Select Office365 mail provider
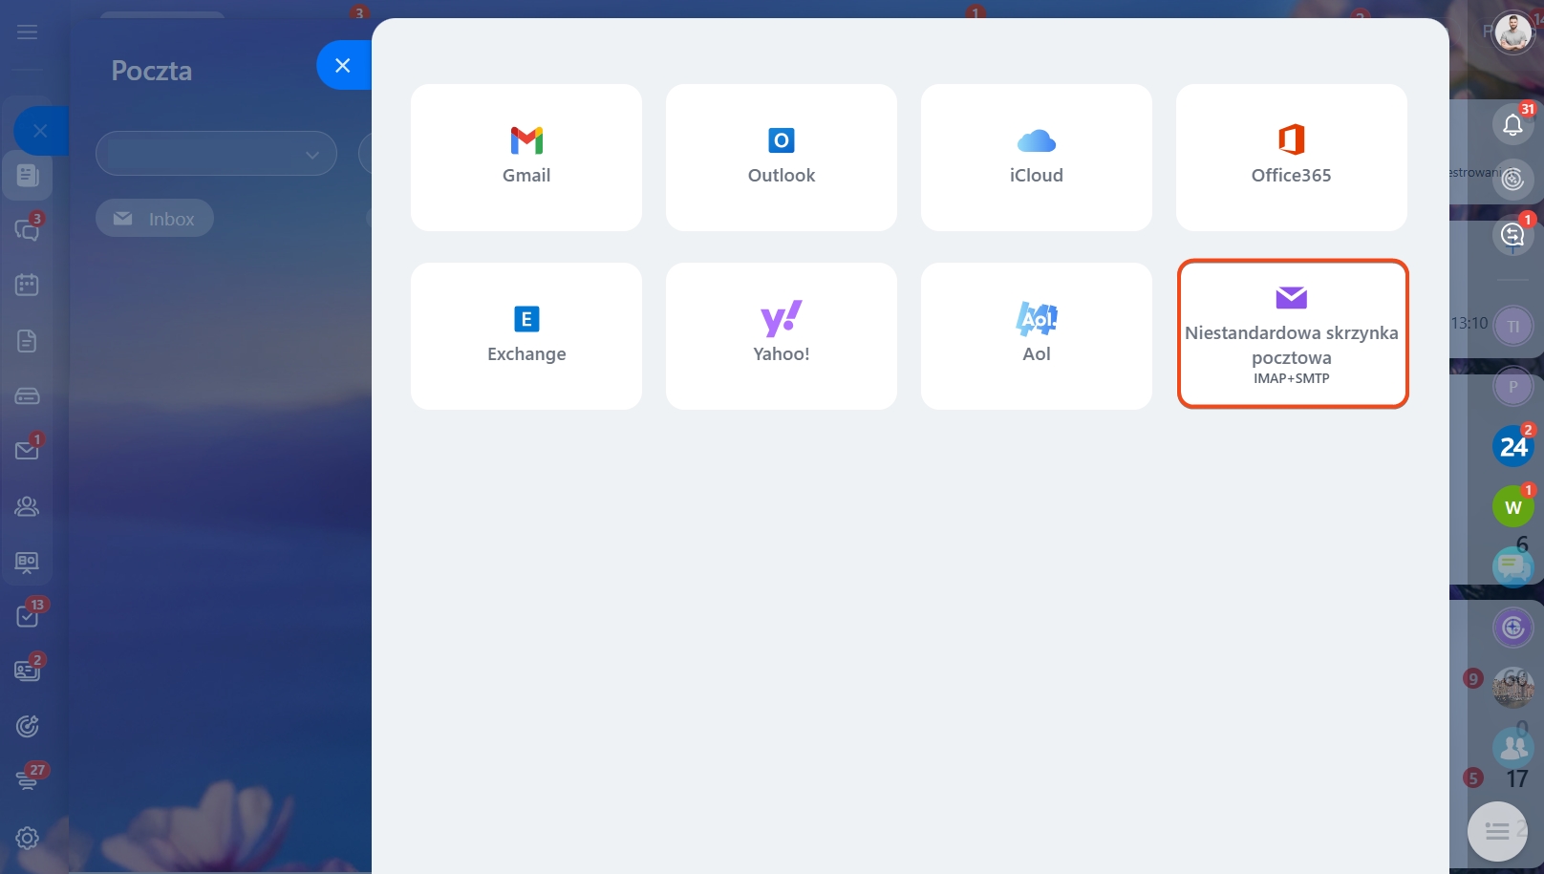1544x874 pixels. [x=1292, y=158]
